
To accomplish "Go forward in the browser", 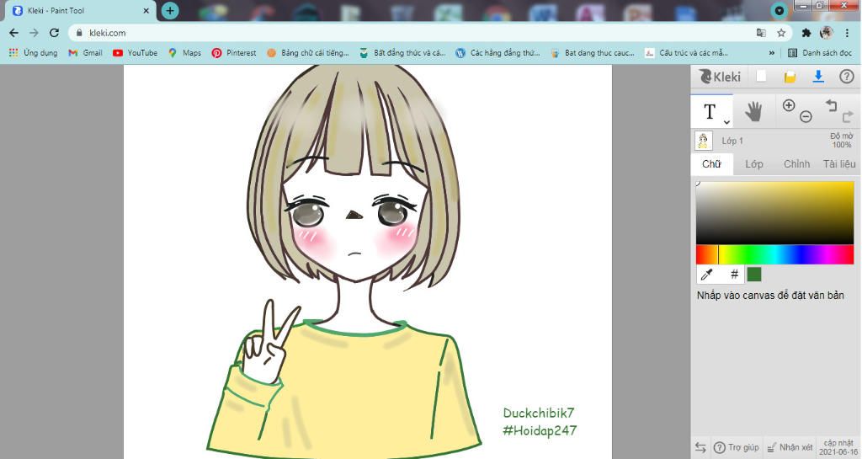I will pyautogui.click(x=34, y=33).
